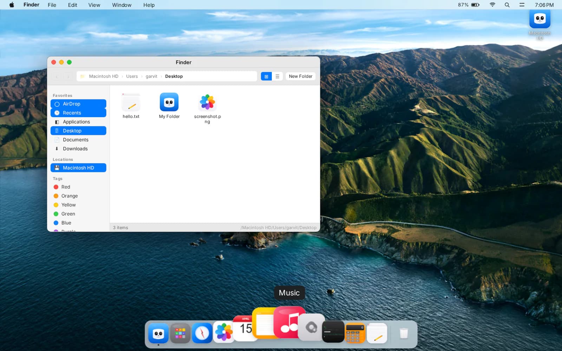Open Finder from the dock

point(158,333)
